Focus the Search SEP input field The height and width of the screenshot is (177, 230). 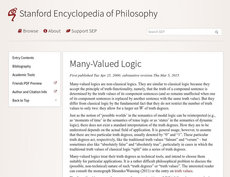coord(180,32)
